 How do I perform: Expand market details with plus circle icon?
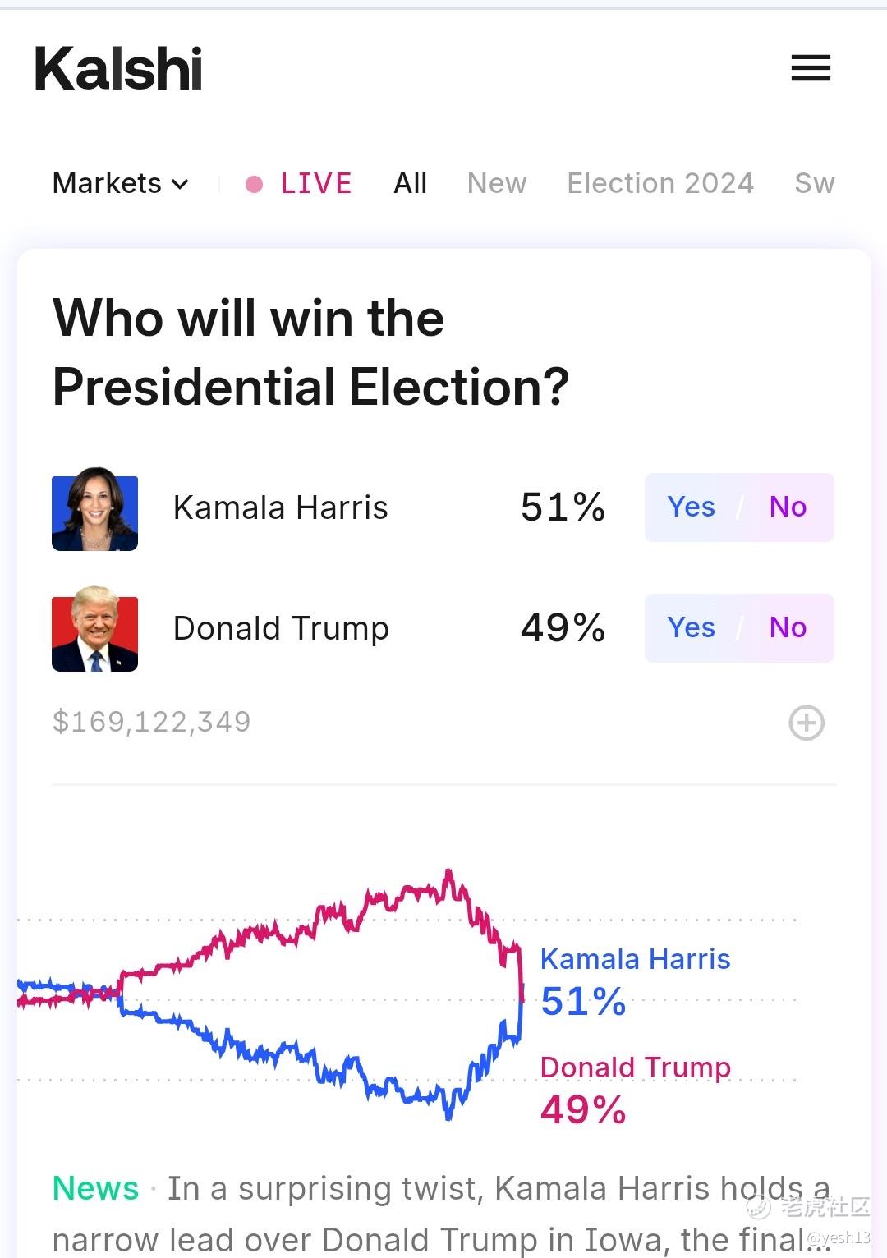pyautogui.click(x=807, y=723)
